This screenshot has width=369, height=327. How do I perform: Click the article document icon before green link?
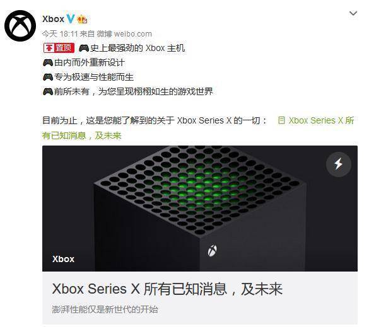[x=281, y=120]
